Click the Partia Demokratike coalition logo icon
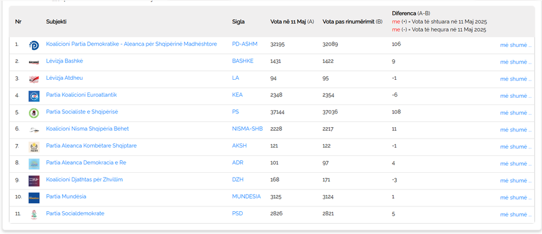 coord(34,45)
